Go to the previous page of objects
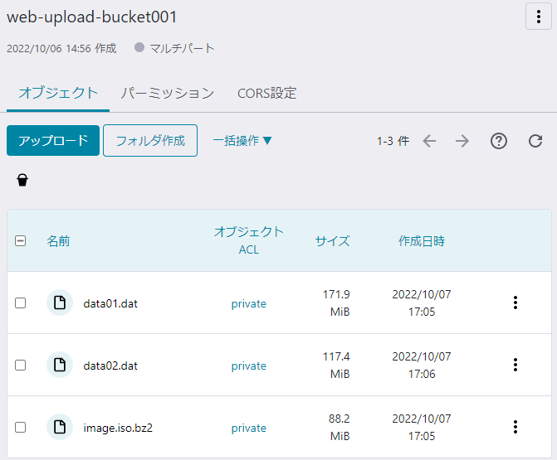 click(x=429, y=141)
